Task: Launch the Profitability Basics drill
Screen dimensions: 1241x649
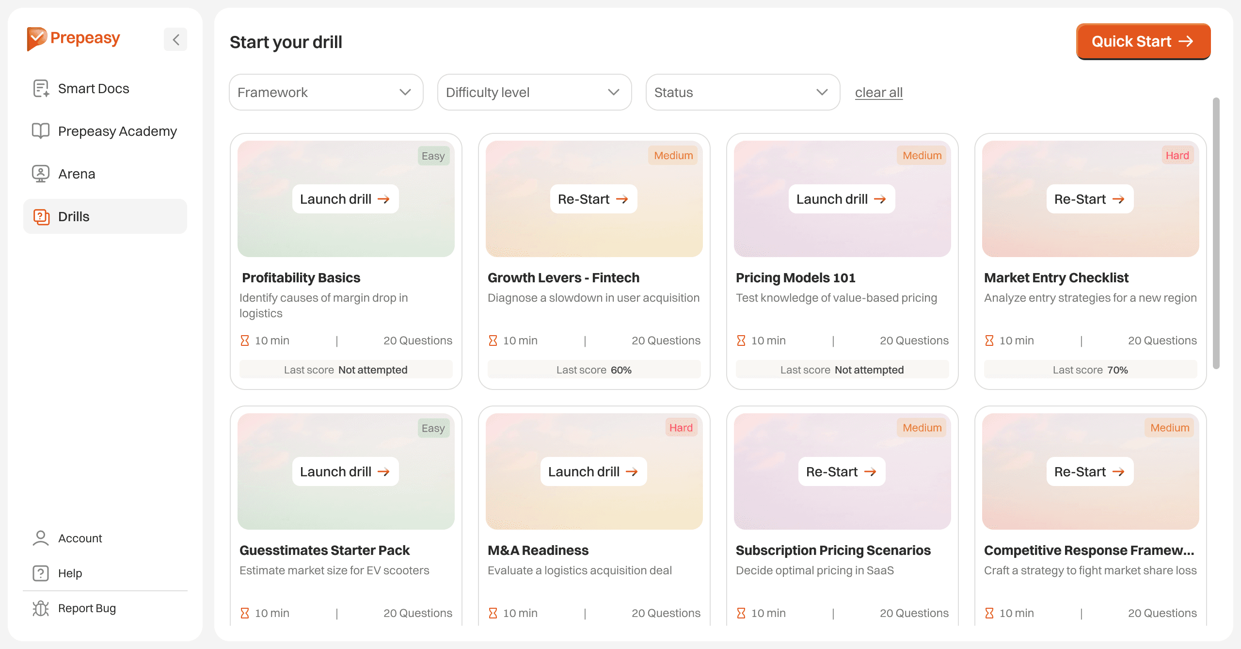Action: [x=345, y=199]
